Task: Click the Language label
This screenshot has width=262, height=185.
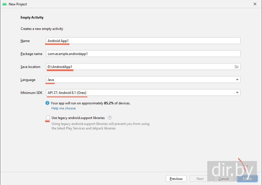Action: 28,80
